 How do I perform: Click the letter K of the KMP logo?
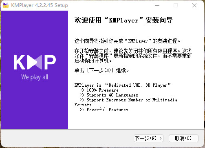20,62
